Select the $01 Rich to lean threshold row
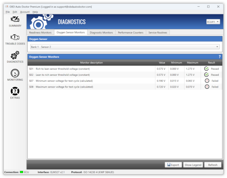Image resolution: width=227 pixels, height=178 pixels. [x=125, y=69]
